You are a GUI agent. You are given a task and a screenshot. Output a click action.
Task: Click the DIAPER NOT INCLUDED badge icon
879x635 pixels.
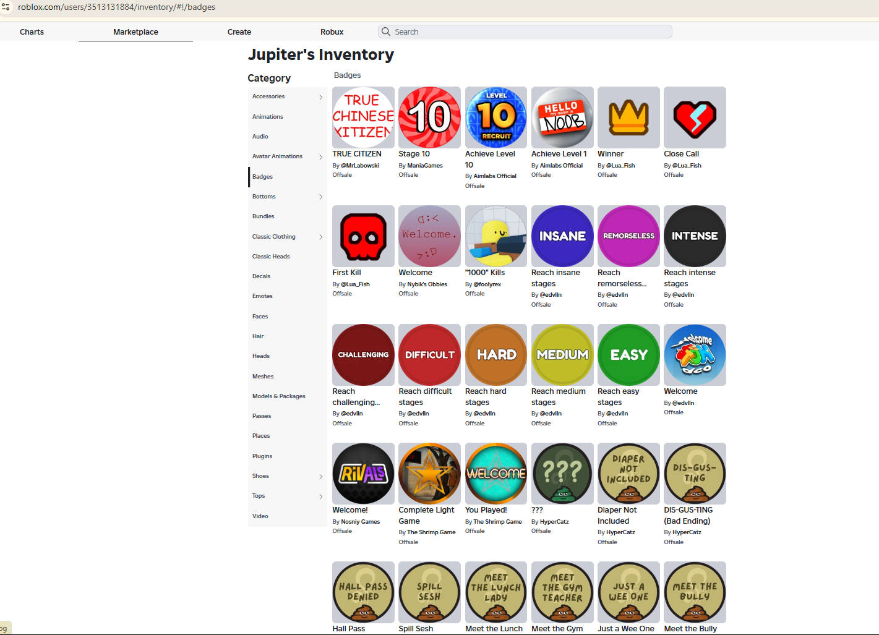(x=628, y=474)
